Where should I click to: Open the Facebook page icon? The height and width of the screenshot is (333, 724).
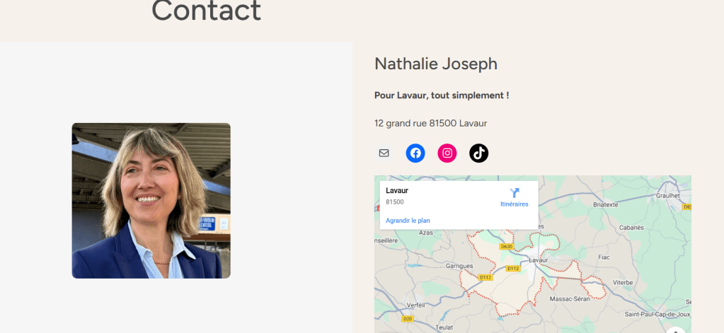(x=415, y=153)
